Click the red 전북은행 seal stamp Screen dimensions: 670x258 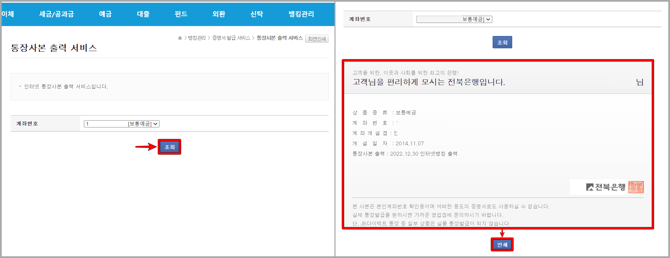636,187
